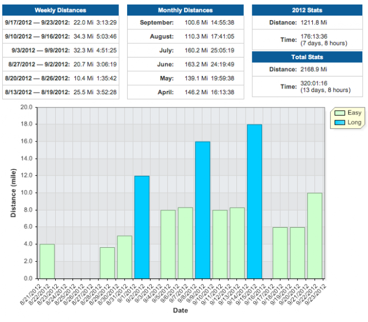Click the 160.2 Mi July distance
This screenshot has height=322, width=368.
[196, 50]
